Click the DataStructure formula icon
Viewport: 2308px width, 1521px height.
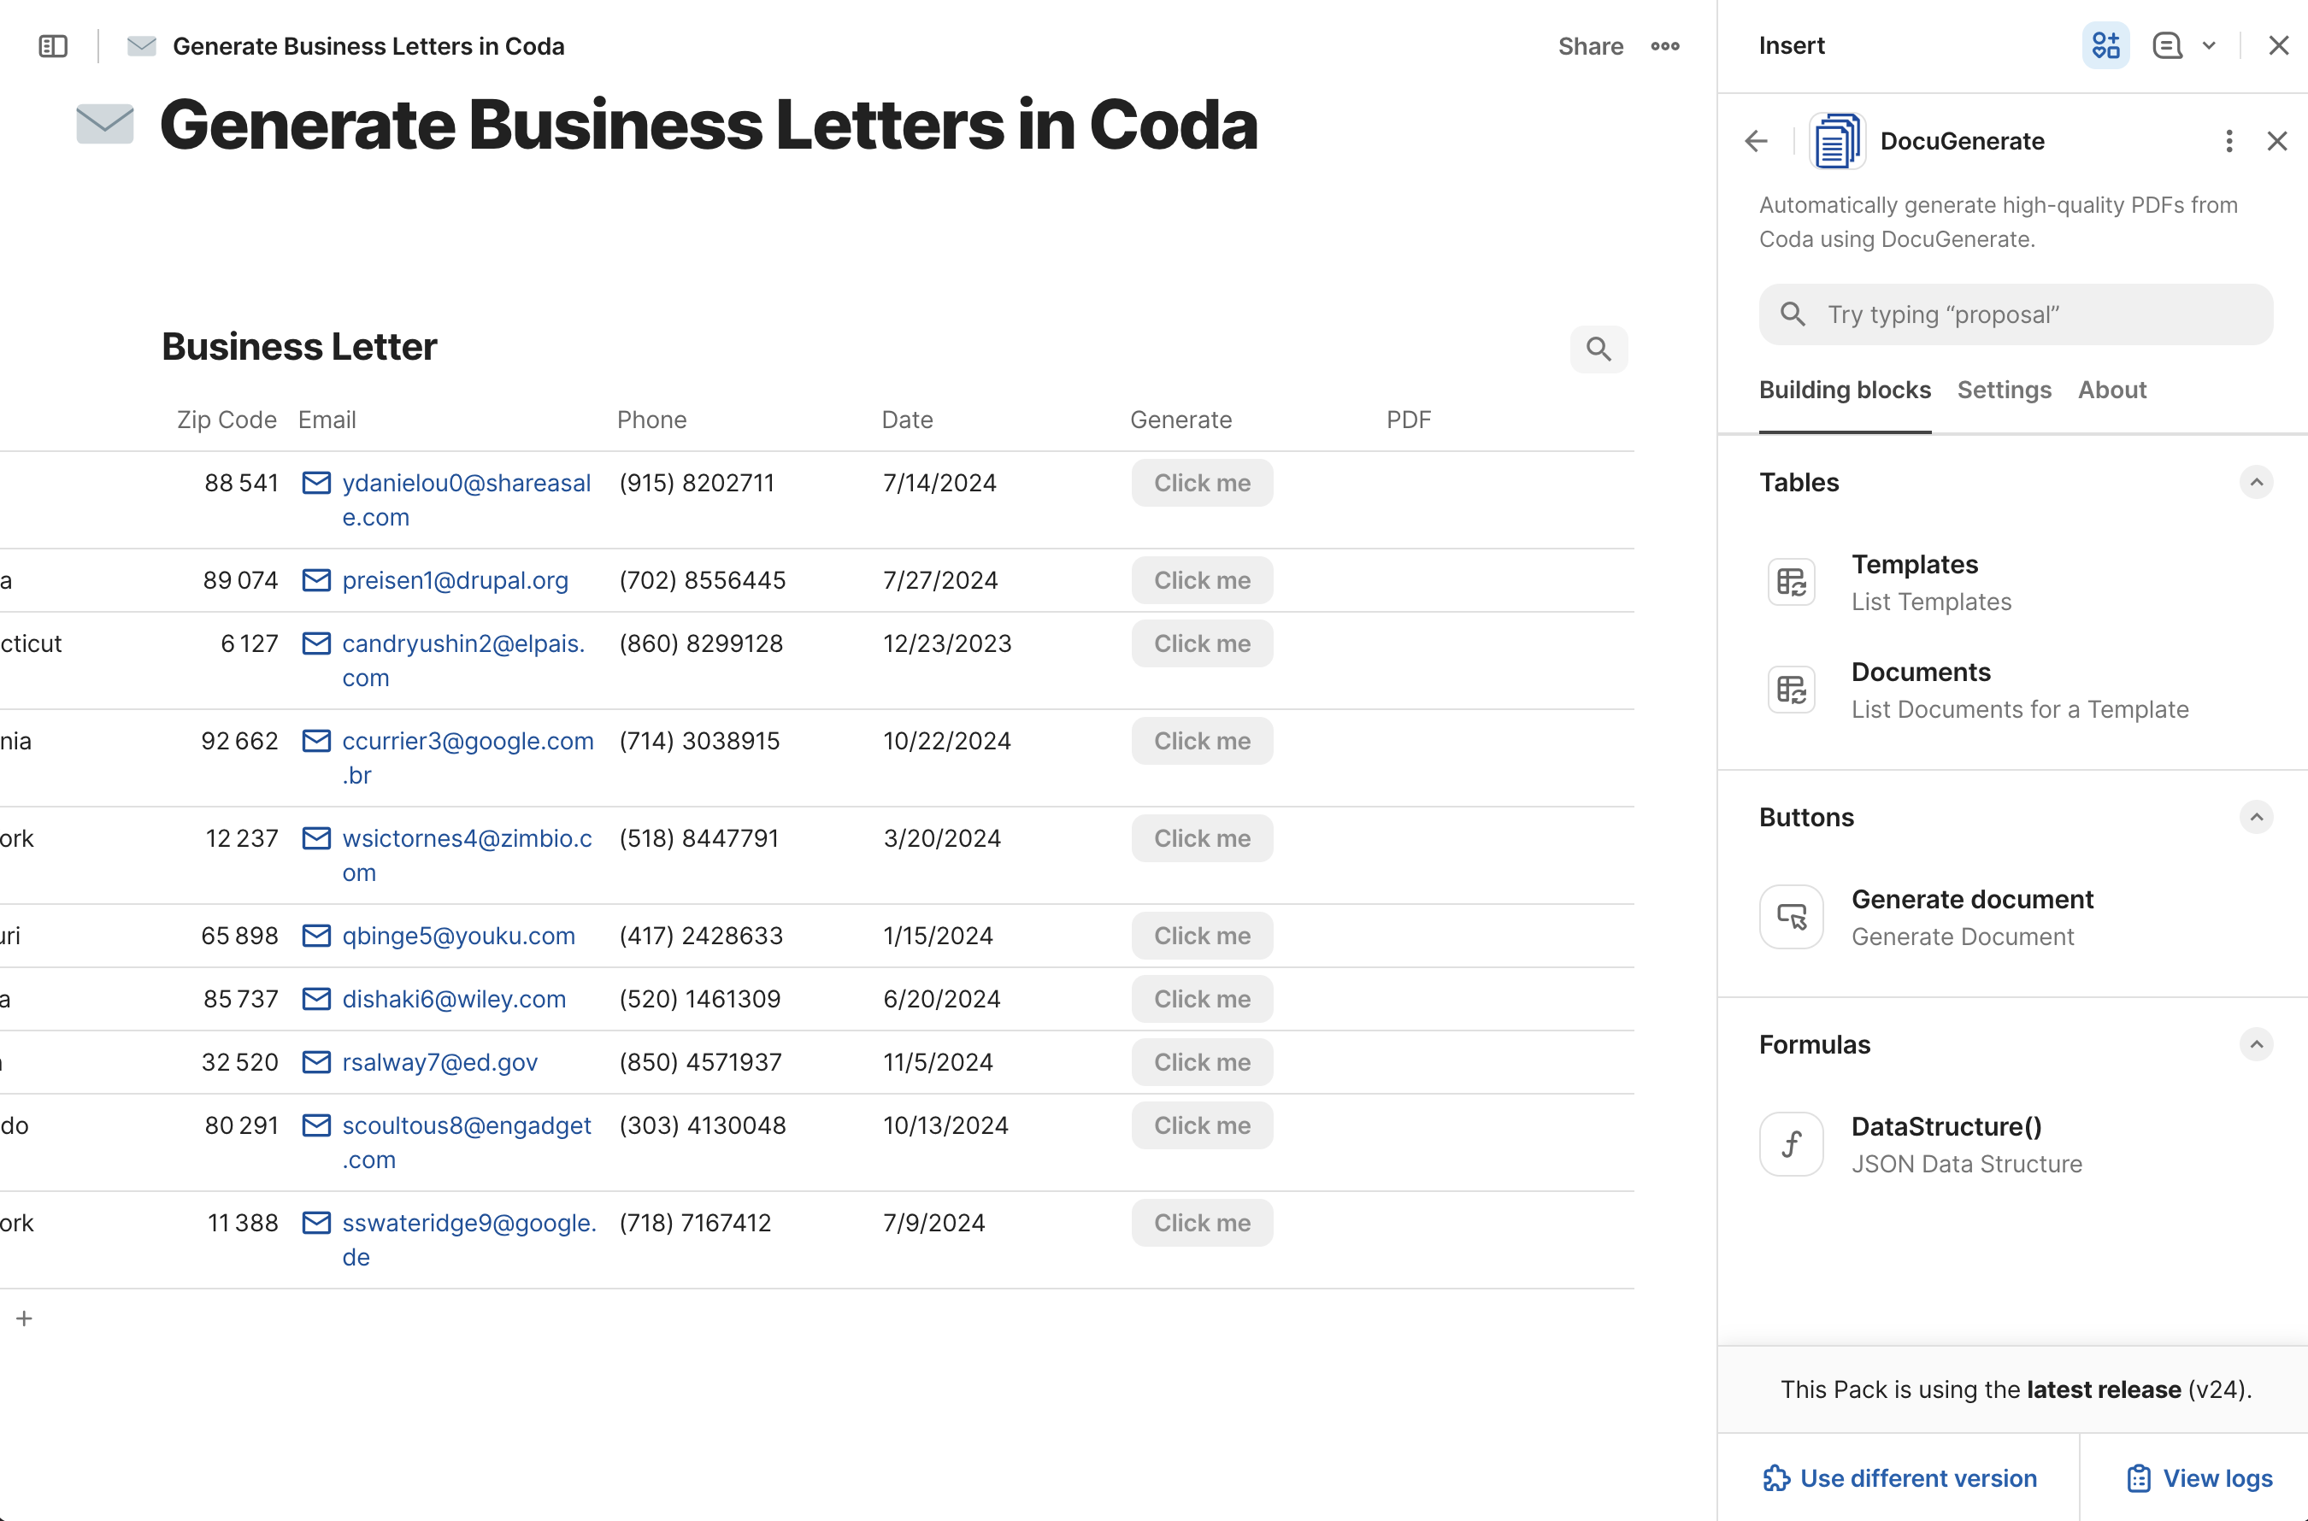1790,1143
